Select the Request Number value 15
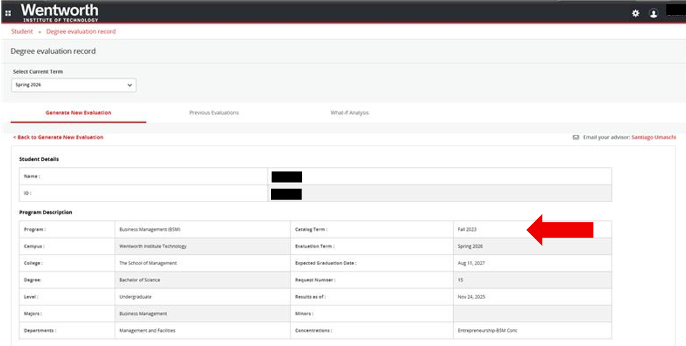This screenshot has height=346, width=686. click(460, 280)
